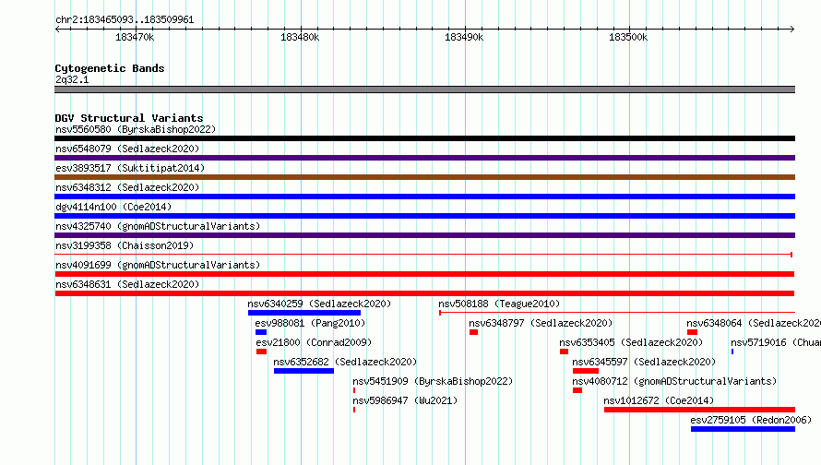Image resolution: width=821 pixels, height=465 pixels.
Task: Click the purple nsv6548079 variant bar
Action: click(424, 158)
